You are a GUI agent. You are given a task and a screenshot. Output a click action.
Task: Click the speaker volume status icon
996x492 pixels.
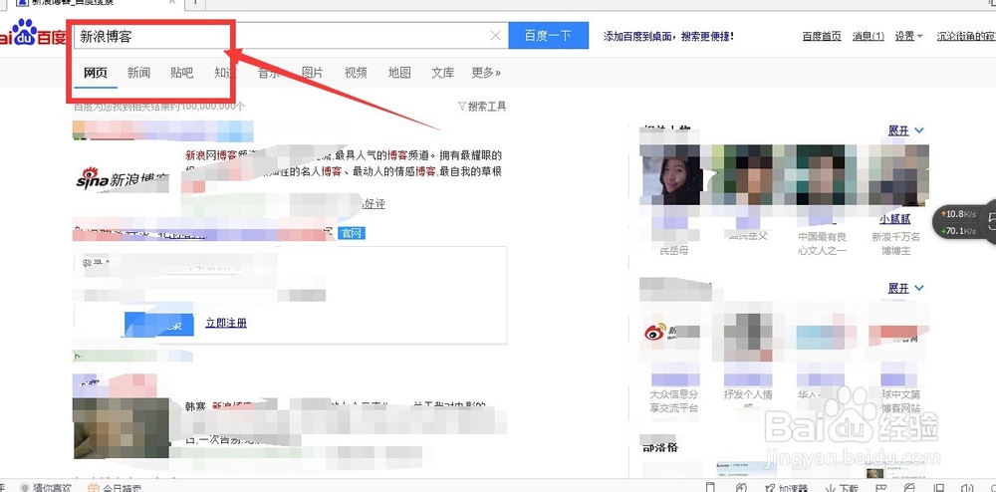click(x=968, y=488)
